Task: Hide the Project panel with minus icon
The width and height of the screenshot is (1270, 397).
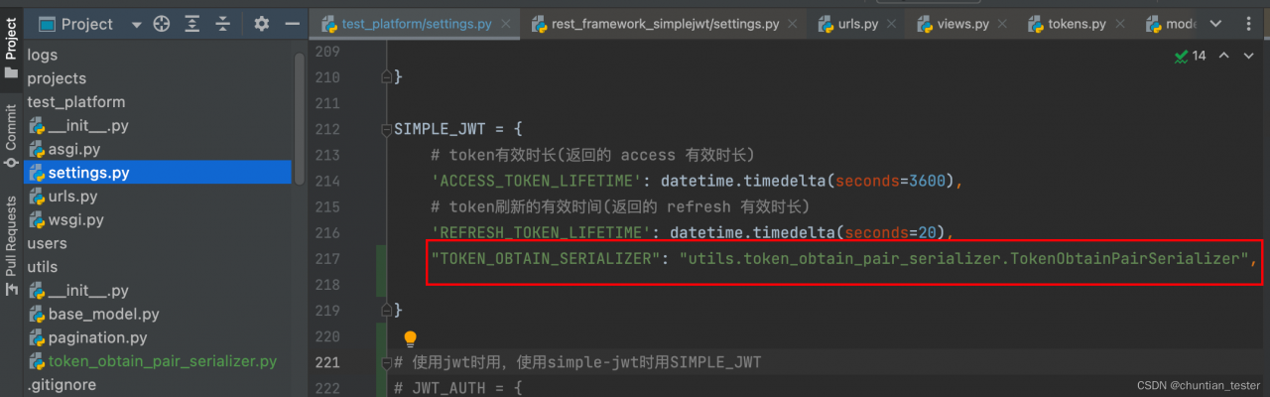Action: [291, 24]
